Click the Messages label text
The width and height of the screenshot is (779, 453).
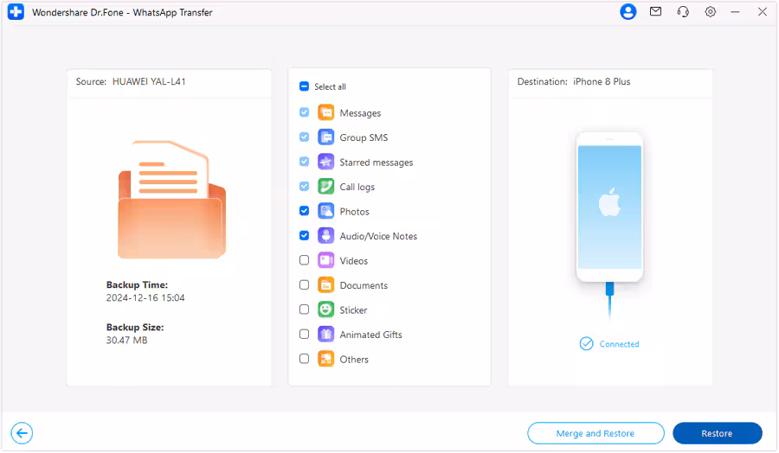[x=360, y=113]
